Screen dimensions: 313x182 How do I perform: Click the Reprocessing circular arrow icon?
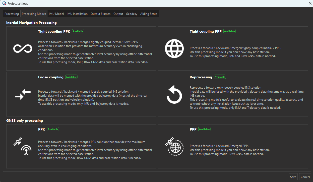click(x=174, y=94)
